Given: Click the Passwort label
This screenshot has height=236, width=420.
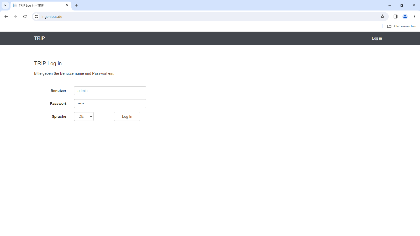Looking at the screenshot, I should pyautogui.click(x=58, y=104).
